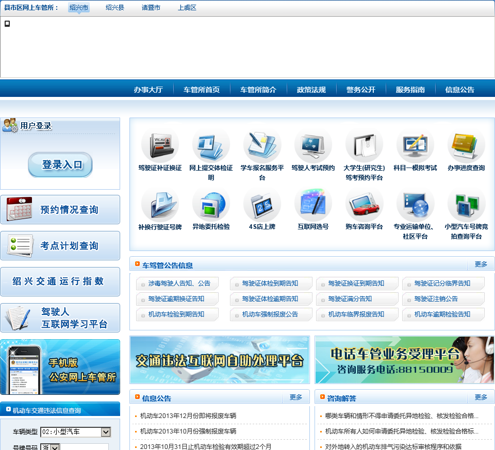
Task: Click the orange bullet icon next to 车驾管公告信息
Action: (137, 264)
